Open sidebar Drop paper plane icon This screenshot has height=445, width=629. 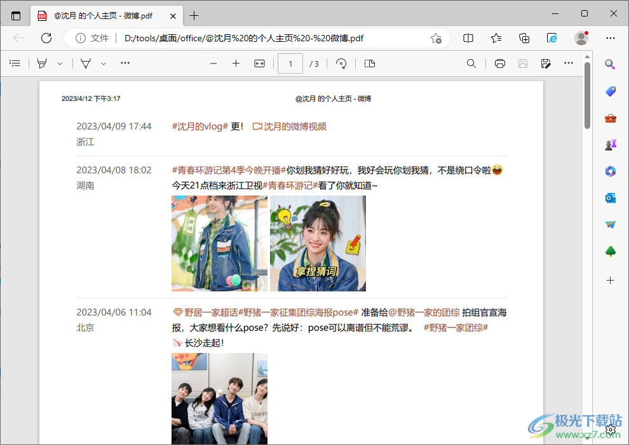(x=610, y=225)
